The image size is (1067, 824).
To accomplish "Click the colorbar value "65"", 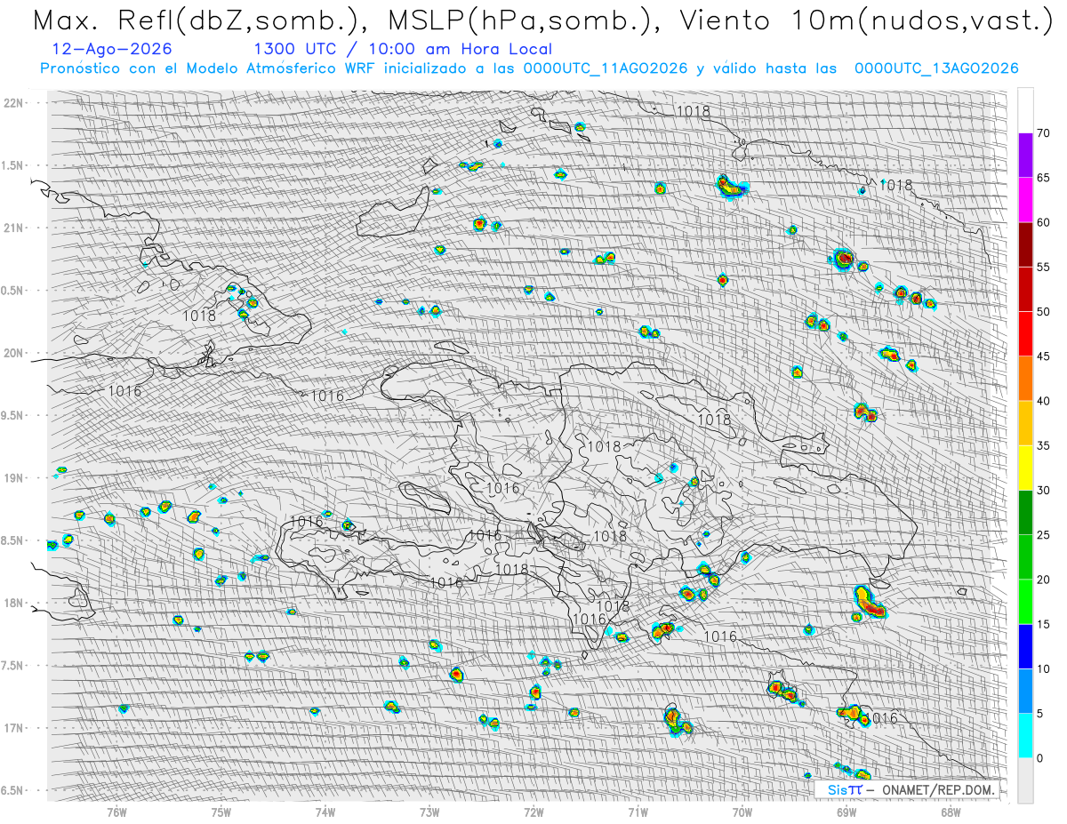I will [x=1043, y=178].
